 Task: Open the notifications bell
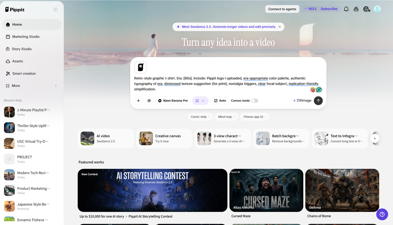coord(346,9)
